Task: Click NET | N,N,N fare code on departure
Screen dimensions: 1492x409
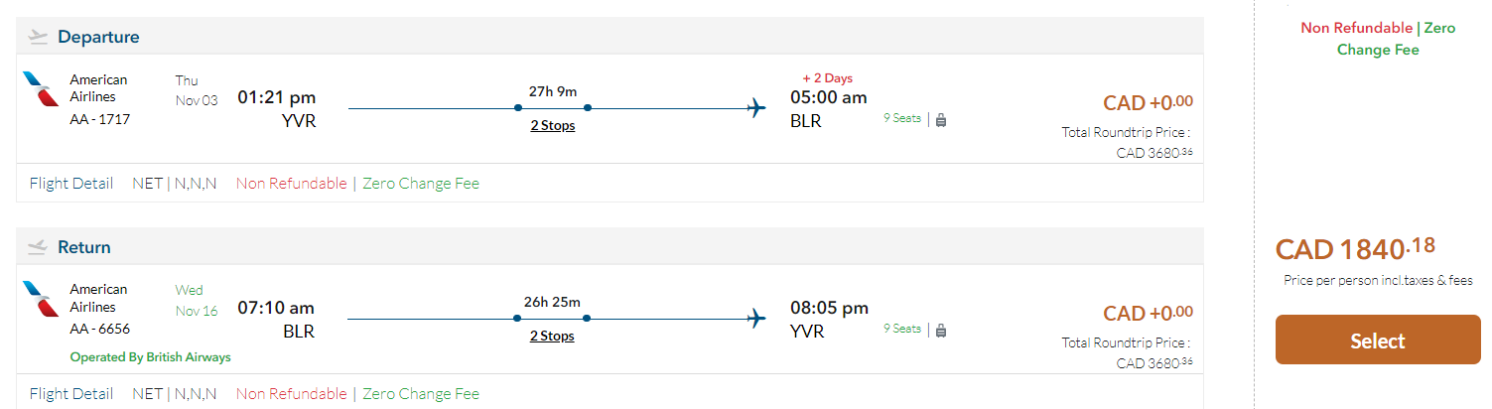Action: (175, 184)
